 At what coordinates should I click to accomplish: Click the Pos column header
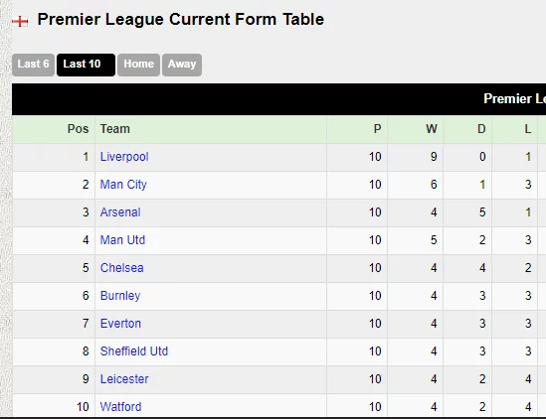78,129
